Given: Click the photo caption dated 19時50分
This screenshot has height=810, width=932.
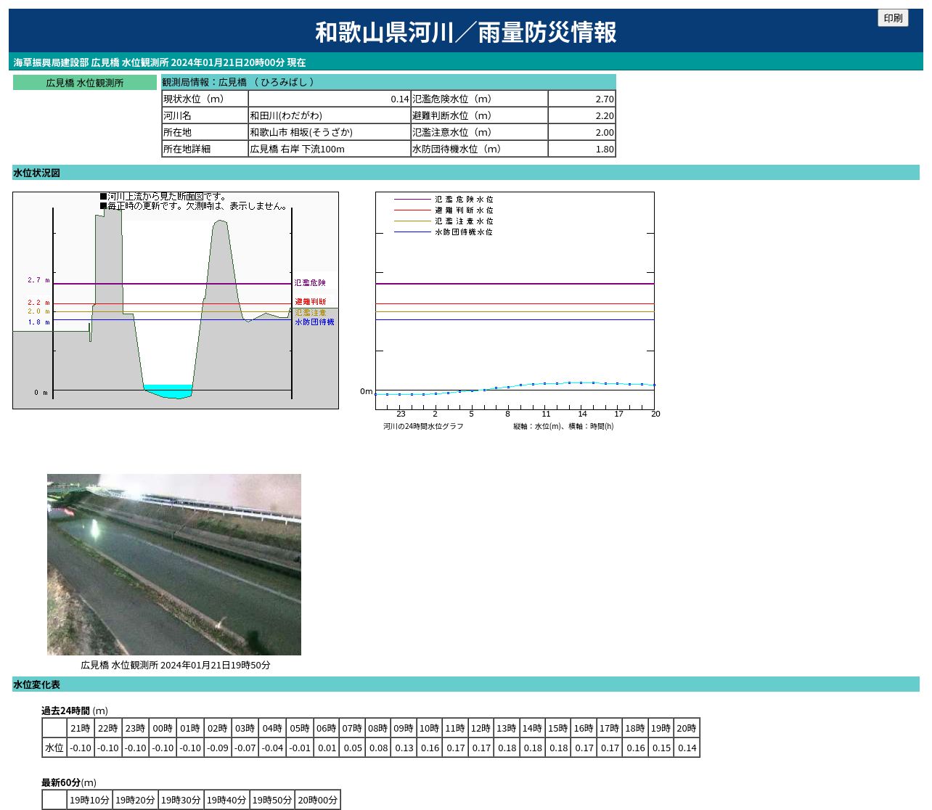Looking at the screenshot, I should tap(175, 665).
